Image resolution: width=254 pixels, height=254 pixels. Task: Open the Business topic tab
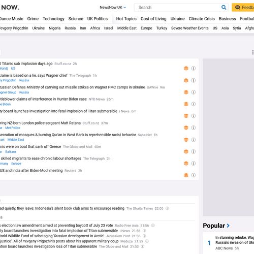tap(227, 19)
